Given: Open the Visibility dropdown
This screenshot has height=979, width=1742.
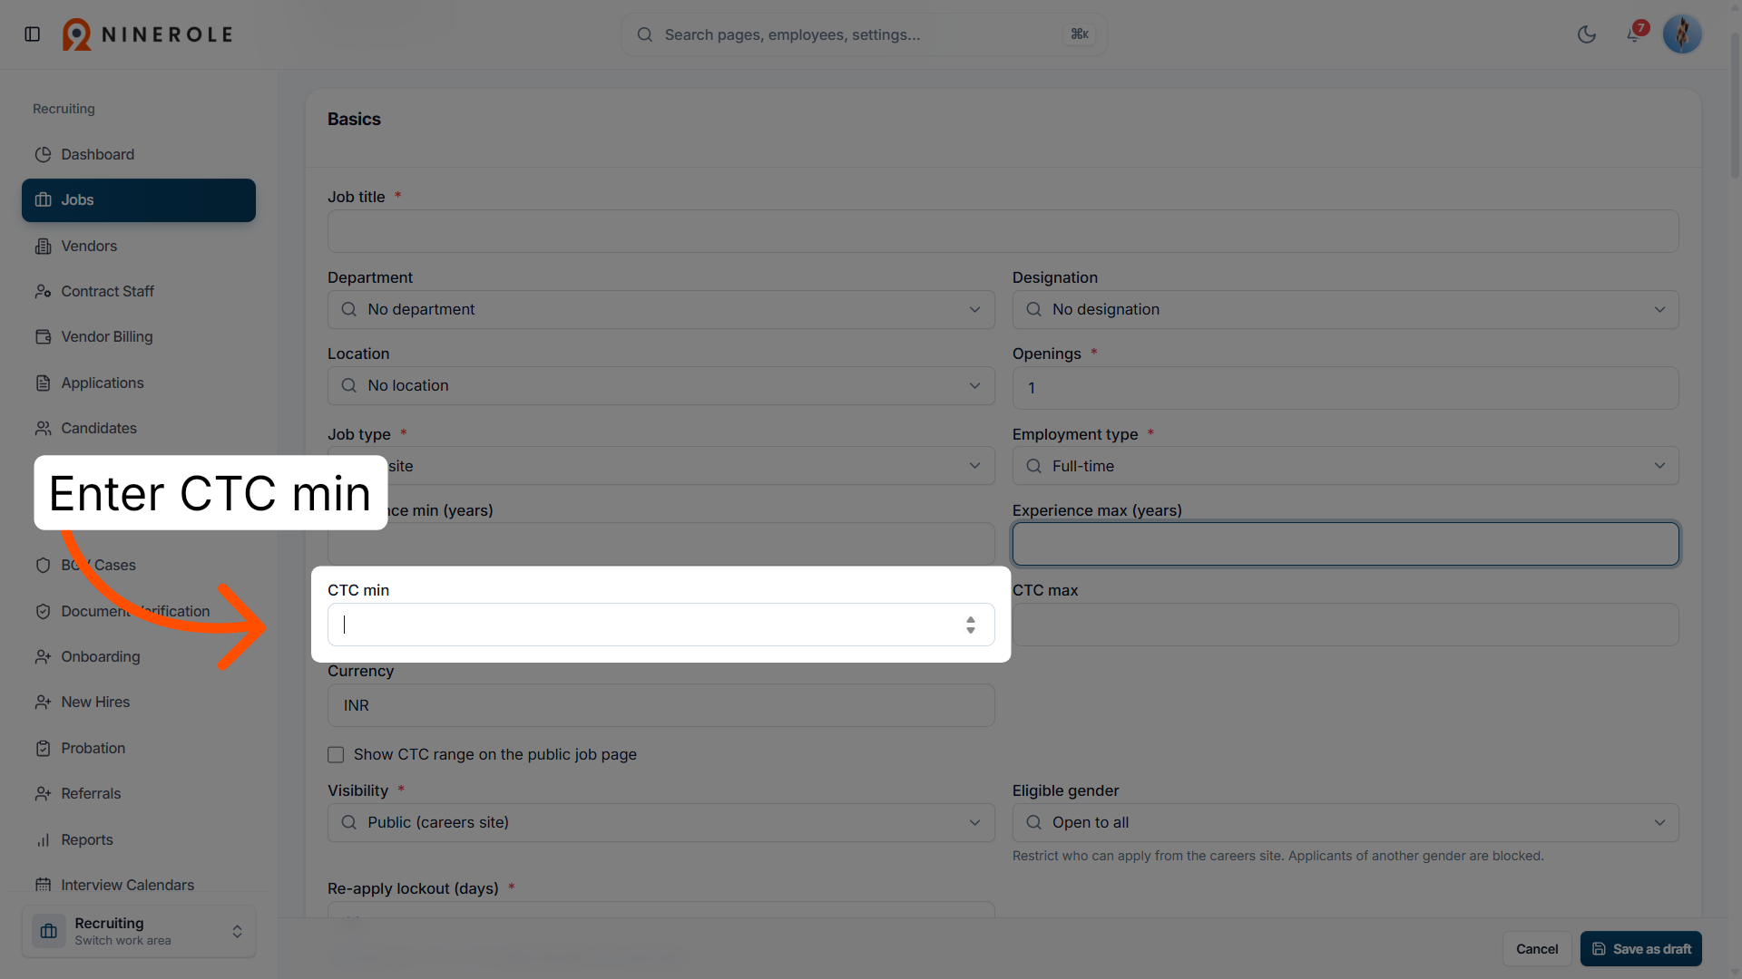Looking at the screenshot, I should click(x=661, y=822).
